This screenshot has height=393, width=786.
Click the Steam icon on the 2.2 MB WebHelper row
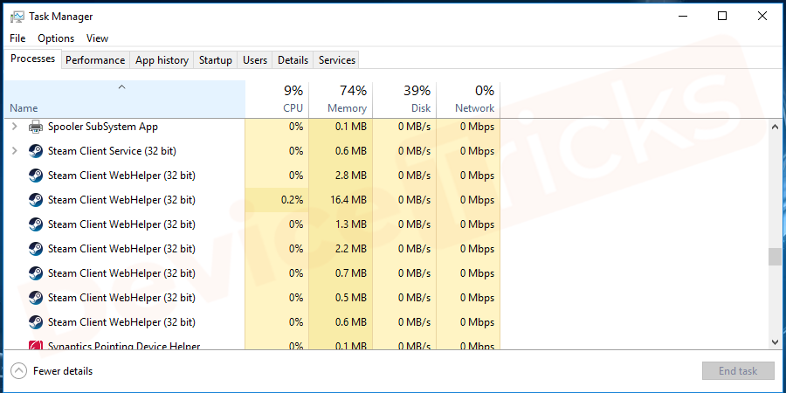pyautogui.click(x=36, y=249)
